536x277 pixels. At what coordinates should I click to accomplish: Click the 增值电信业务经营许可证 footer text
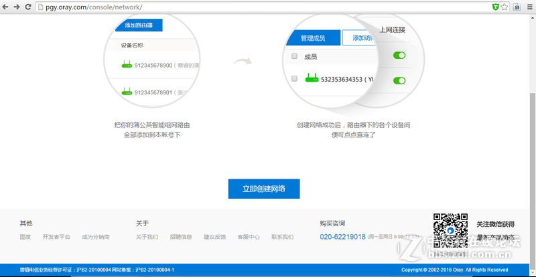coord(65,270)
